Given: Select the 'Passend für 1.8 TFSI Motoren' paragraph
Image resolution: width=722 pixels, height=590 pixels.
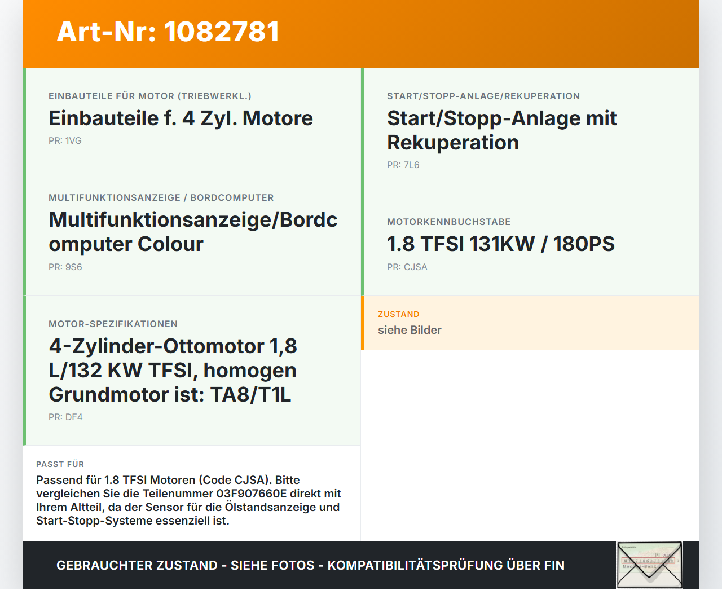Looking at the screenshot, I should (x=188, y=500).
